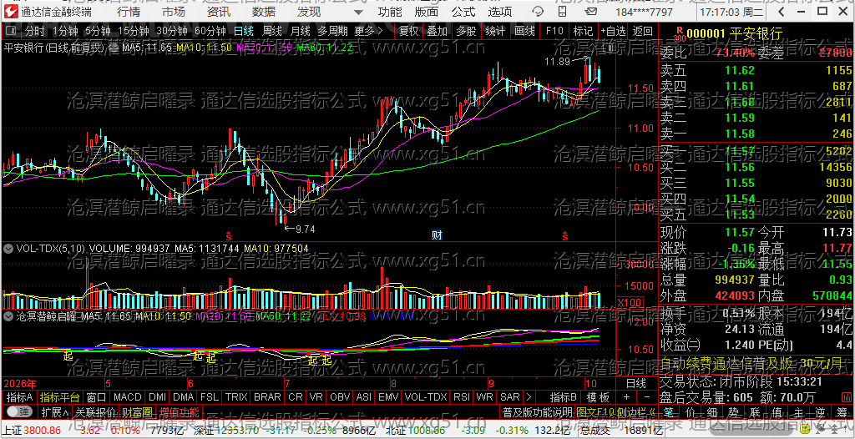Image resolution: width=855 pixels, height=439 pixels.
Task: Click the red S marker near month 6
Action: pyautogui.click(x=229, y=236)
